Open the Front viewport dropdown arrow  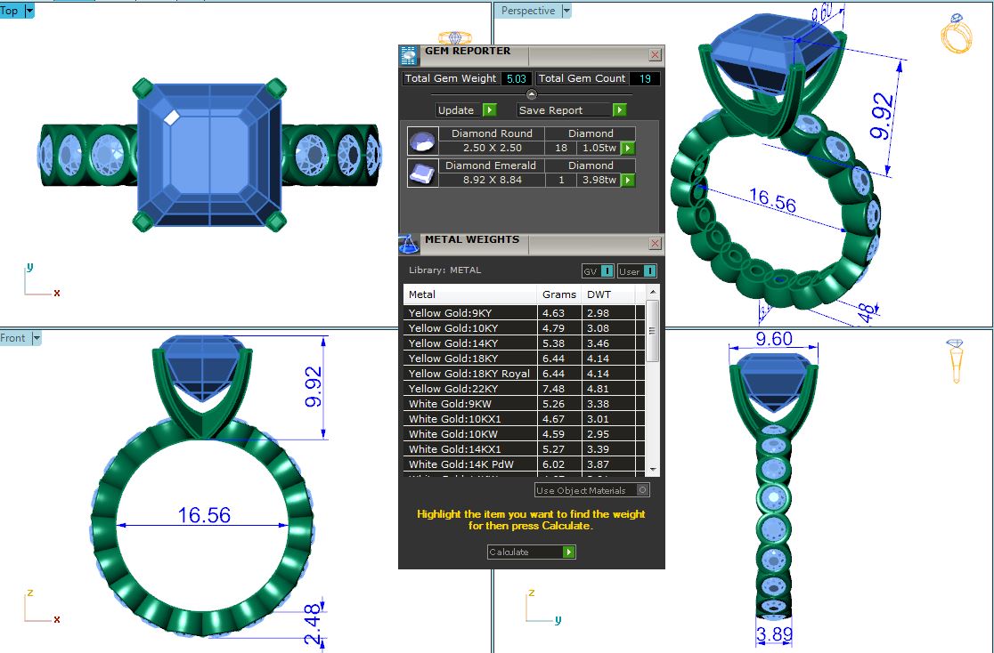[x=37, y=338]
